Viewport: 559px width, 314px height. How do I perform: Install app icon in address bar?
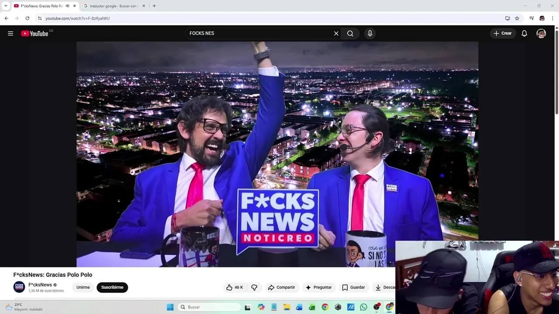tap(507, 18)
